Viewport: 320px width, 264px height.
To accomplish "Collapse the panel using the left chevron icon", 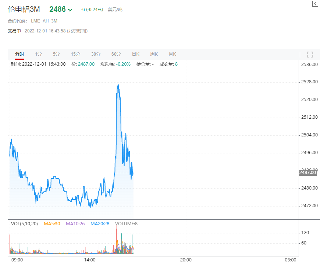I will [315, 4].
